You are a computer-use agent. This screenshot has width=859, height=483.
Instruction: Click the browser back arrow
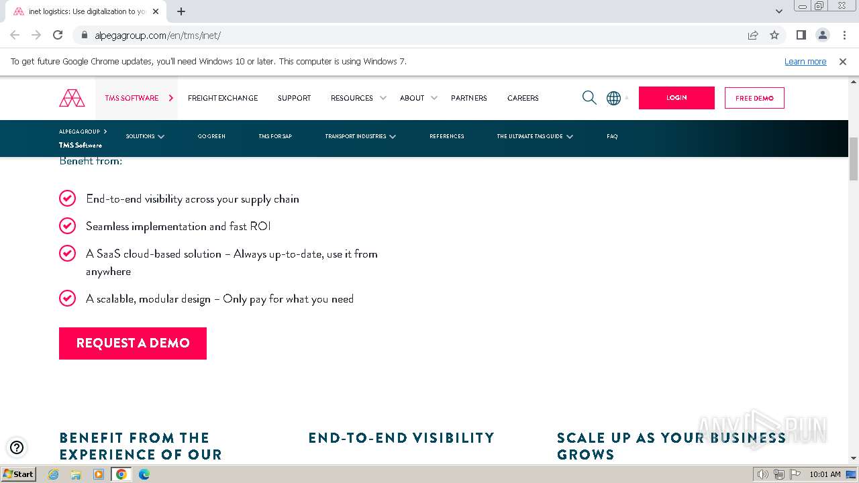click(x=15, y=35)
